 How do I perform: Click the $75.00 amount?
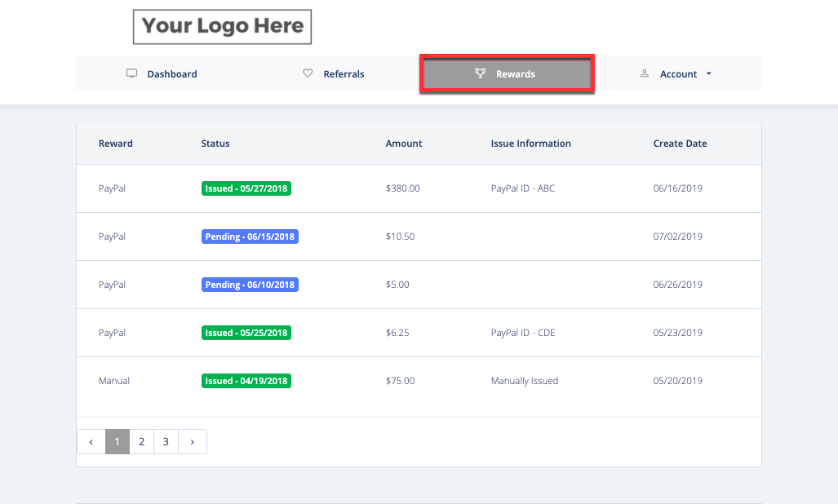401,381
